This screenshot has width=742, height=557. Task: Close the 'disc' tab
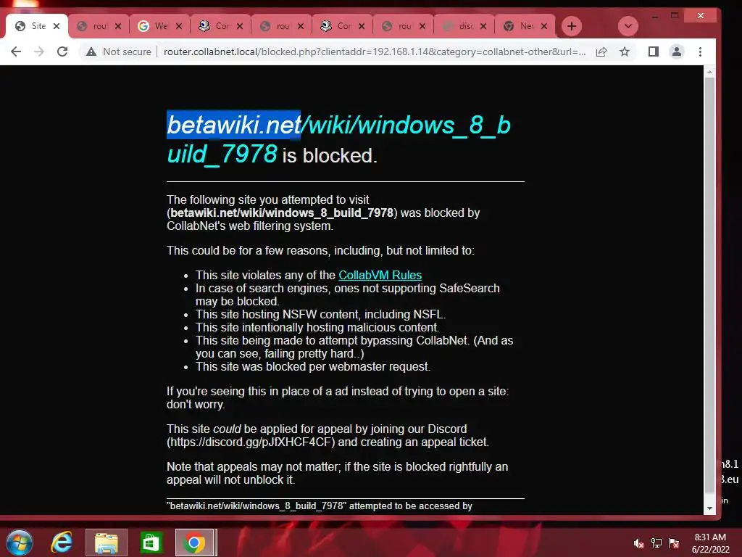483,26
